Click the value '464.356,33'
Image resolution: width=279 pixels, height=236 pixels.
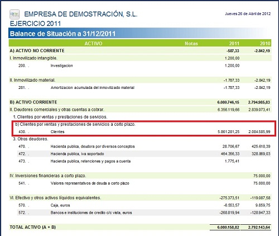pos(230,154)
